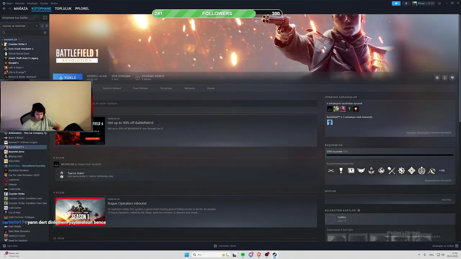This screenshot has height=259, width=461.
Task: Open the Windows Start menu
Action: (x=187, y=255)
